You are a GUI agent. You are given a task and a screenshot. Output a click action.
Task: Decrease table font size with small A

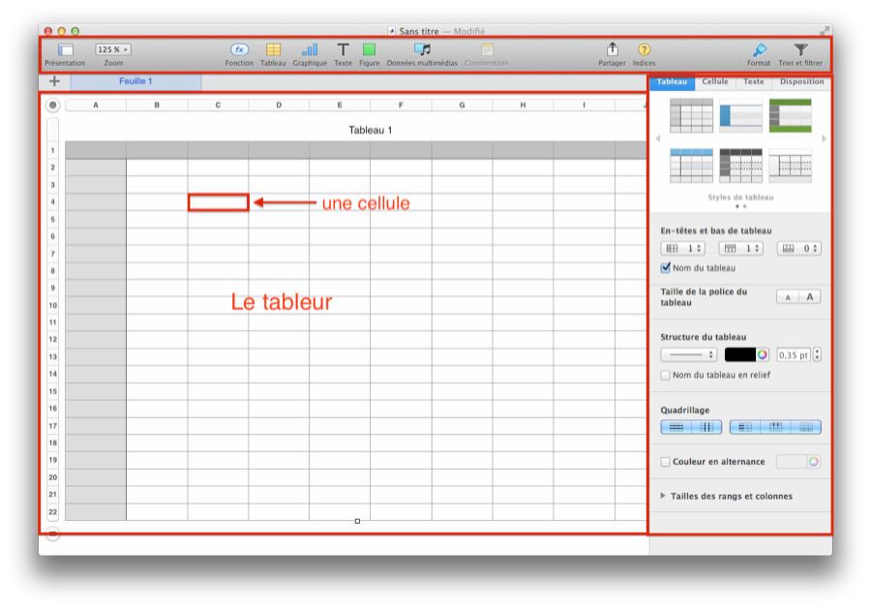(x=788, y=297)
